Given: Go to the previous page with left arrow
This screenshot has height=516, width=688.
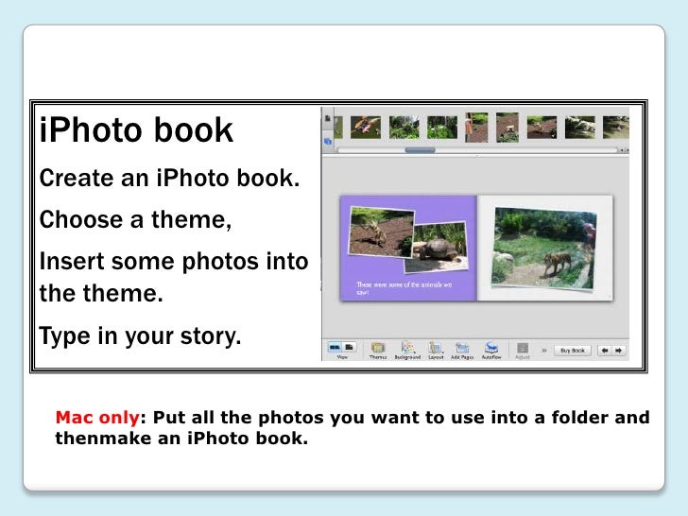Looking at the screenshot, I should click(605, 350).
